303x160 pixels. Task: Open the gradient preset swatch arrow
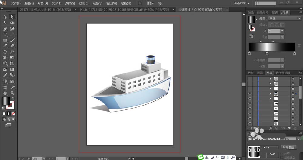click(257, 19)
